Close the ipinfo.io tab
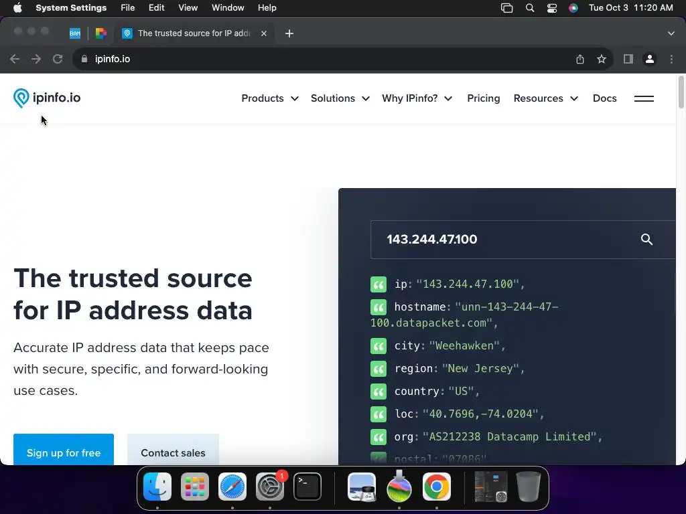 264,33
